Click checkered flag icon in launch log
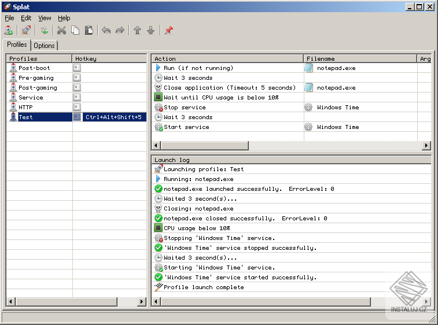The image size is (438, 325). (x=159, y=287)
